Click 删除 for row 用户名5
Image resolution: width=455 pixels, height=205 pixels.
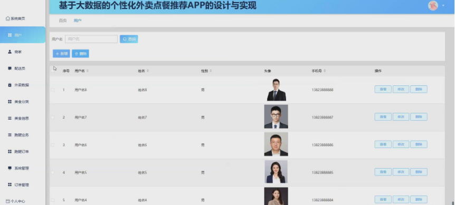419,172
